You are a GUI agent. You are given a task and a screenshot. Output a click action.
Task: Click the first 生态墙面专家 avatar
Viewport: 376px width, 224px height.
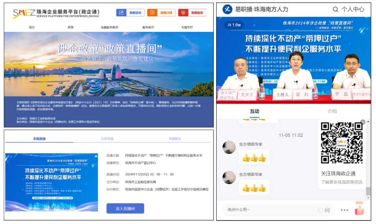[x=229, y=147]
